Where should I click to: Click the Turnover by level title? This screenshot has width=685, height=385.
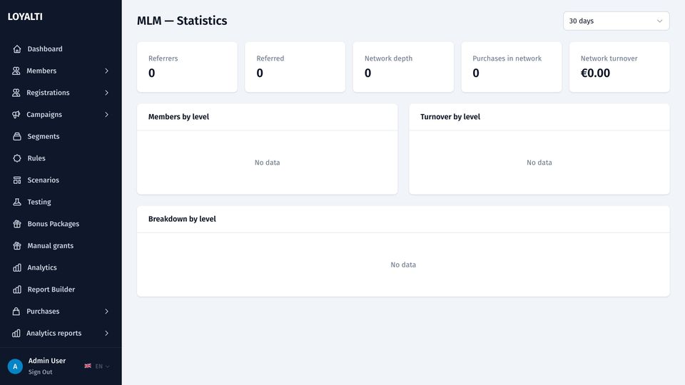[x=450, y=116]
